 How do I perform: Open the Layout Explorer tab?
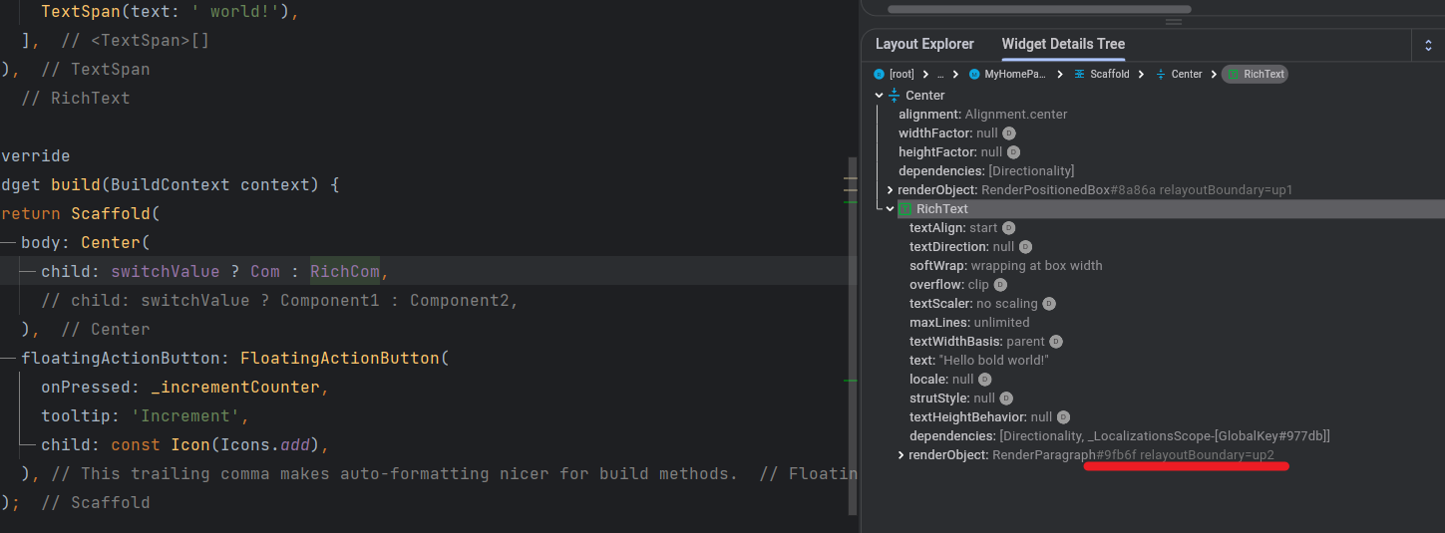(x=924, y=44)
